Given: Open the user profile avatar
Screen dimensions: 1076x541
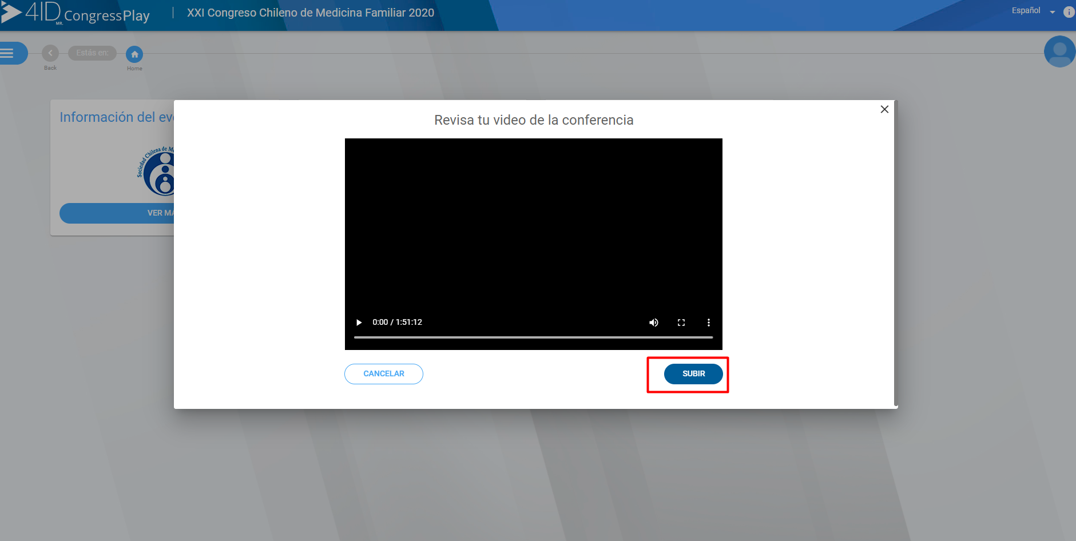Looking at the screenshot, I should (x=1059, y=51).
